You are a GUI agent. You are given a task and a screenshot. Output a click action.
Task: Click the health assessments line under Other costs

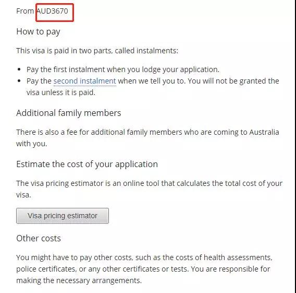pos(144,257)
